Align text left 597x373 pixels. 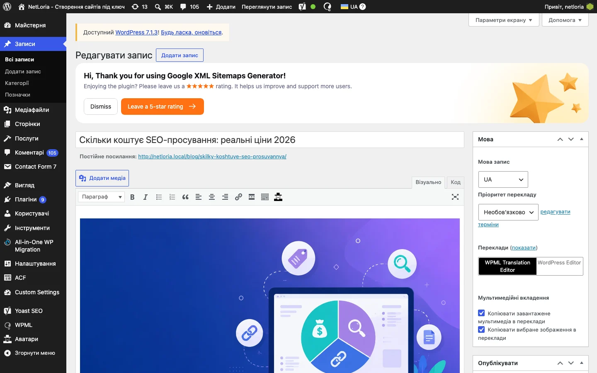tap(199, 197)
